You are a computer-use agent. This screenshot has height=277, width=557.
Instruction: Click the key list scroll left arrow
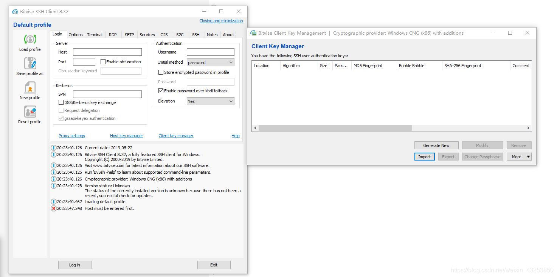(x=256, y=128)
